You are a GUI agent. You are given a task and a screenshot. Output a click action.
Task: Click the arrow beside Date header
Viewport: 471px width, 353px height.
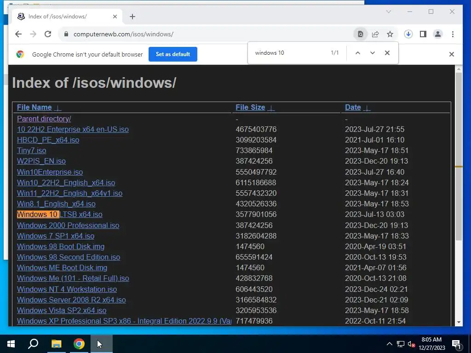(367, 108)
